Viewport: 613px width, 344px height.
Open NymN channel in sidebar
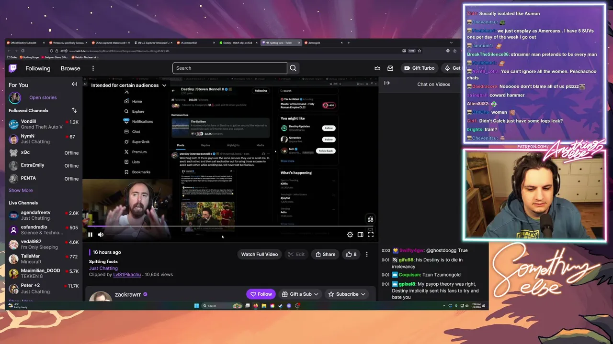tap(43, 139)
